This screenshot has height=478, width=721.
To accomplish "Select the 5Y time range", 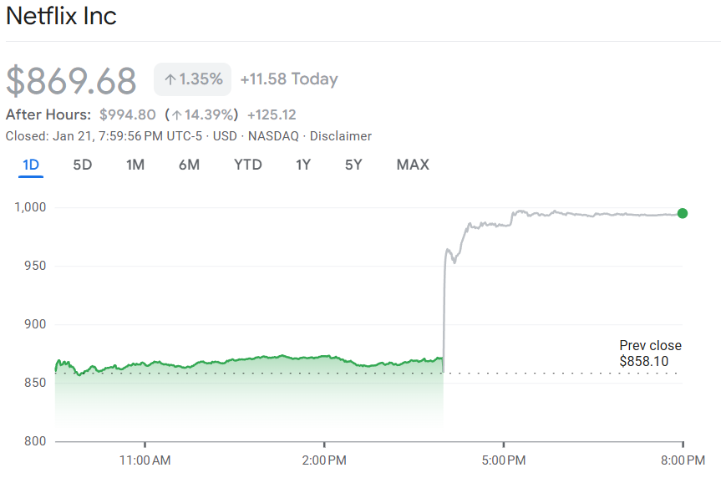I will [353, 165].
